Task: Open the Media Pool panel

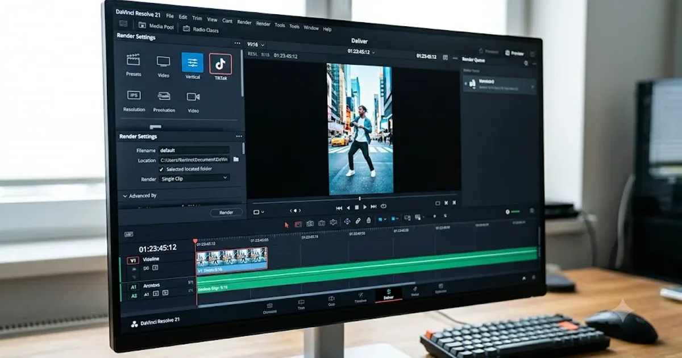Action: click(x=156, y=26)
